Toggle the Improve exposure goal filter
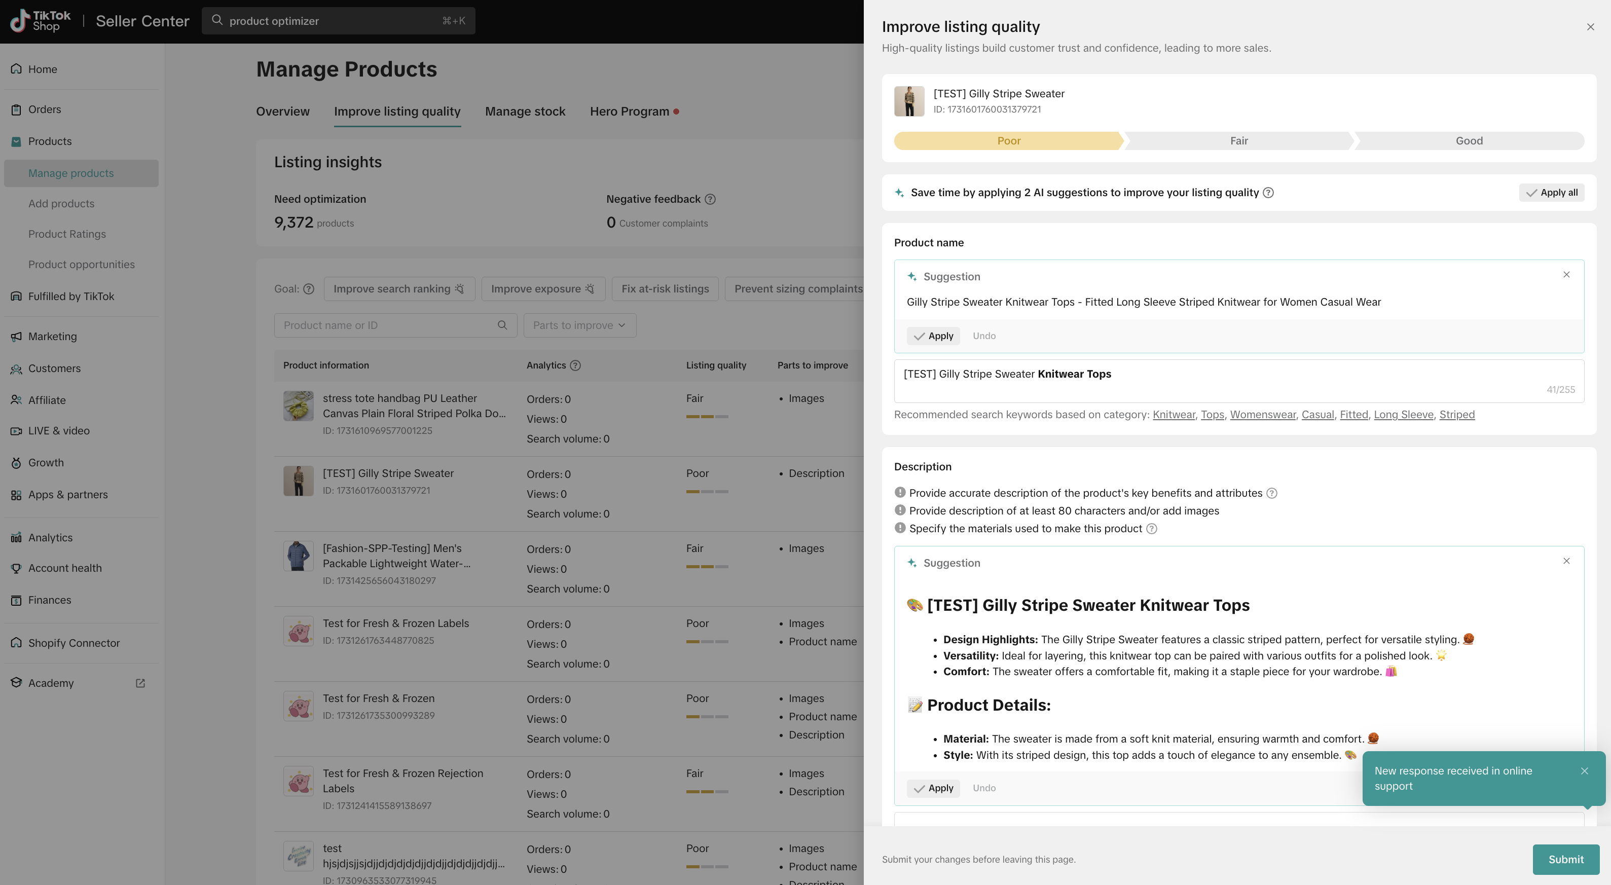1611x885 pixels. point(542,289)
